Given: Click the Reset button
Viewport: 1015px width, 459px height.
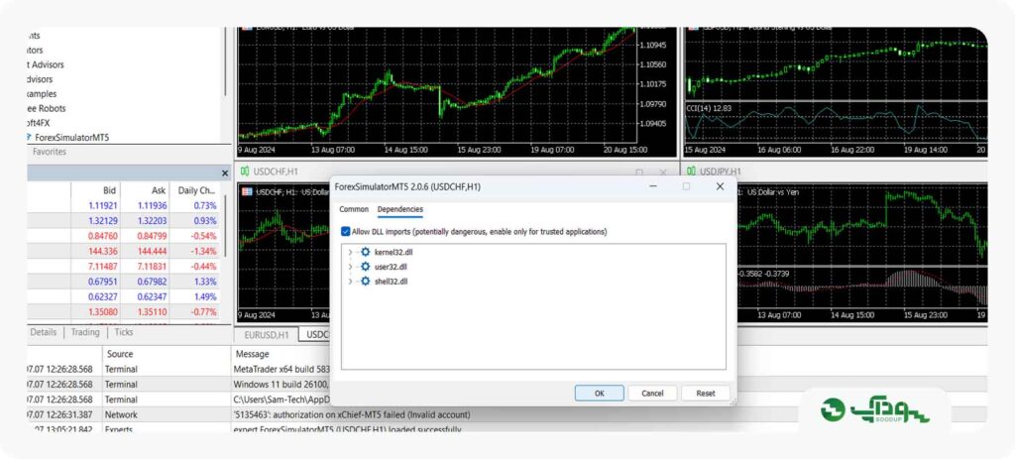Looking at the screenshot, I should tap(706, 393).
